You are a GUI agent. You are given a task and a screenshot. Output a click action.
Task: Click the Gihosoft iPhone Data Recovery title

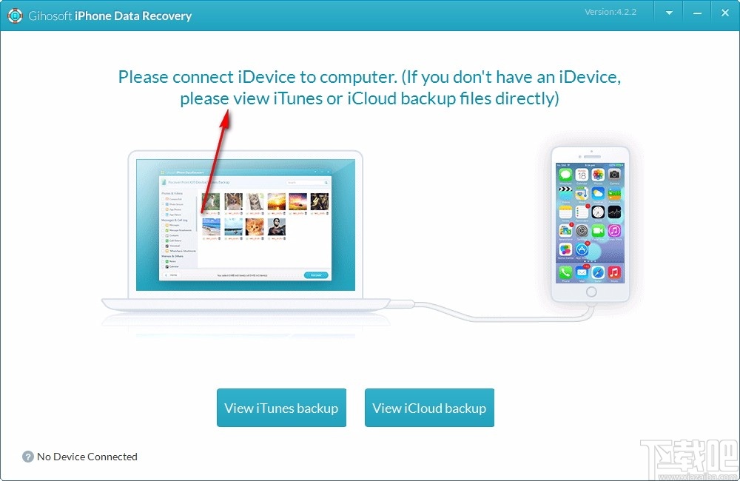(x=110, y=16)
